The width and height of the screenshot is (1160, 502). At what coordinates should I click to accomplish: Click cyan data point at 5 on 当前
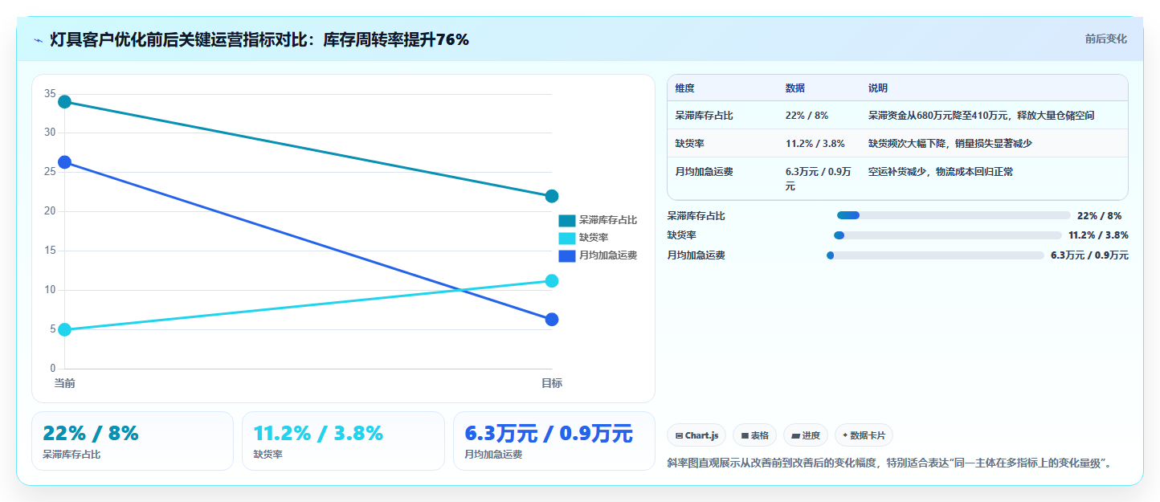65,329
